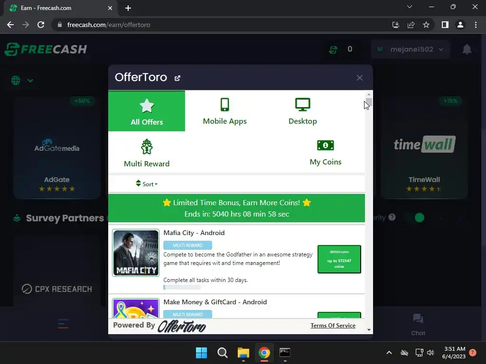486x364 pixels.
Task: Click browser forward arrow
Action: 26,25
